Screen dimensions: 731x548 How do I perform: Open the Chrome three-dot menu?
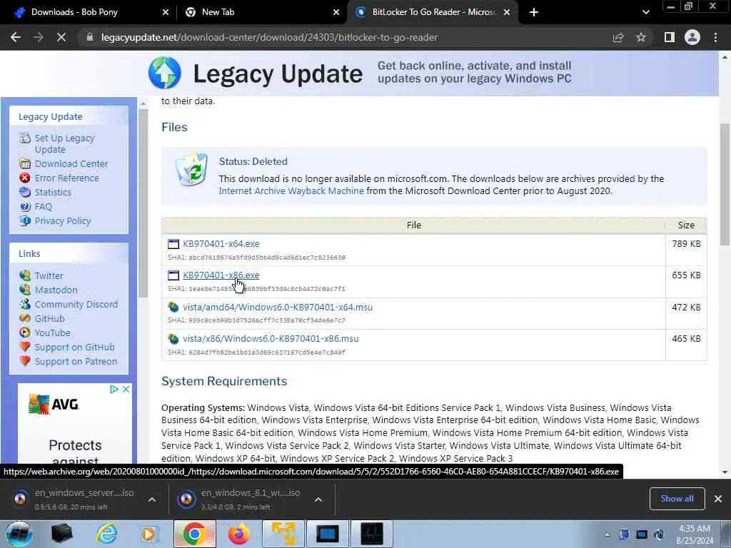pyautogui.click(x=715, y=37)
